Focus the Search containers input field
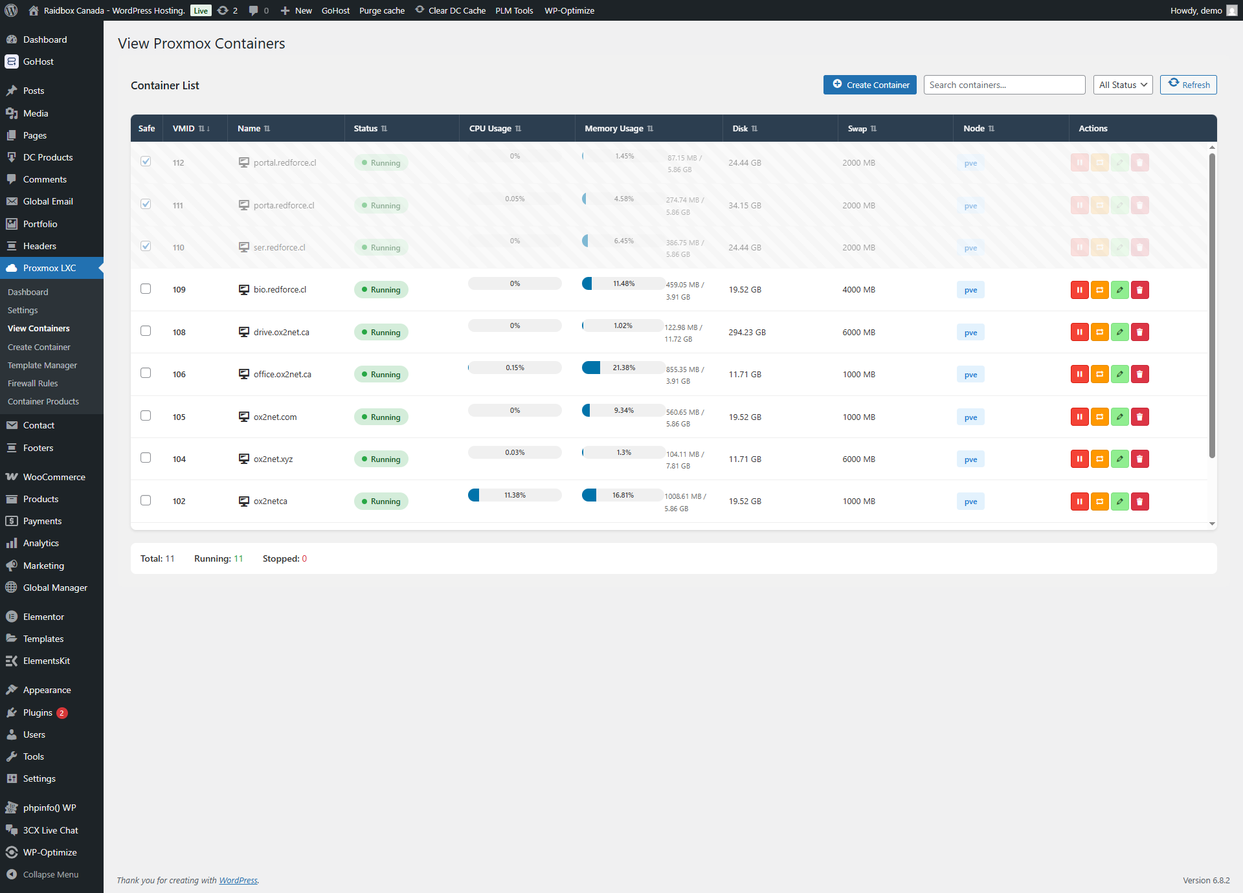The height and width of the screenshot is (893, 1243). point(1003,85)
